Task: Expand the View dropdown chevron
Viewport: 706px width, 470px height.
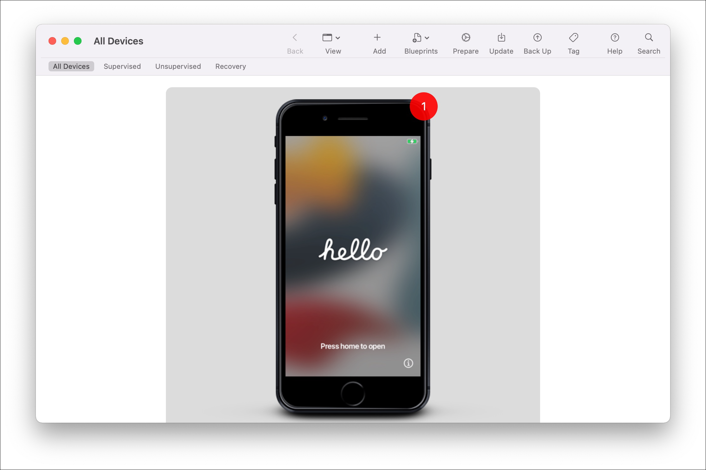Action: click(x=338, y=38)
